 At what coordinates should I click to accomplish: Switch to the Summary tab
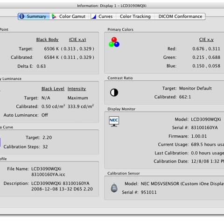click(x=34, y=16)
